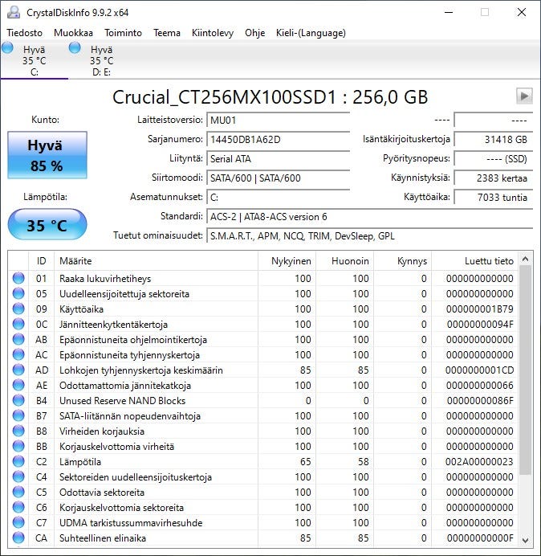This screenshot has height=556, width=541.
Task: Click the scroll up arrow of attribute list
Action: click(x=526, y=260)
